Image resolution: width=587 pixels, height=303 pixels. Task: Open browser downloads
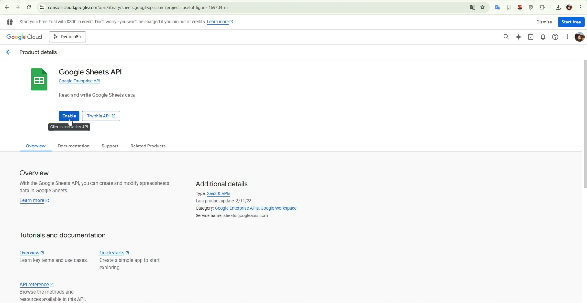coord(558,7)
